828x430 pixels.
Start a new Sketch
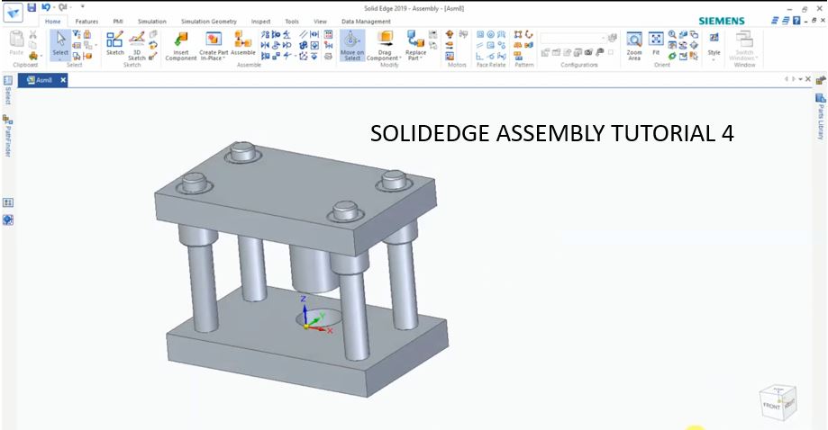(114, 42)
